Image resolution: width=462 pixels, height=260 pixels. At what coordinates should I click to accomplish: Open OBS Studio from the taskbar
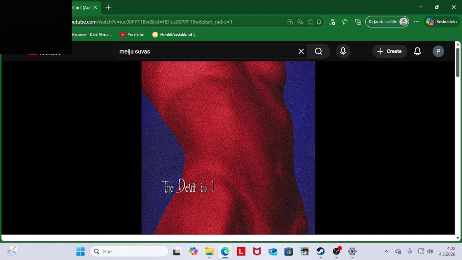(x=336, y=251)
